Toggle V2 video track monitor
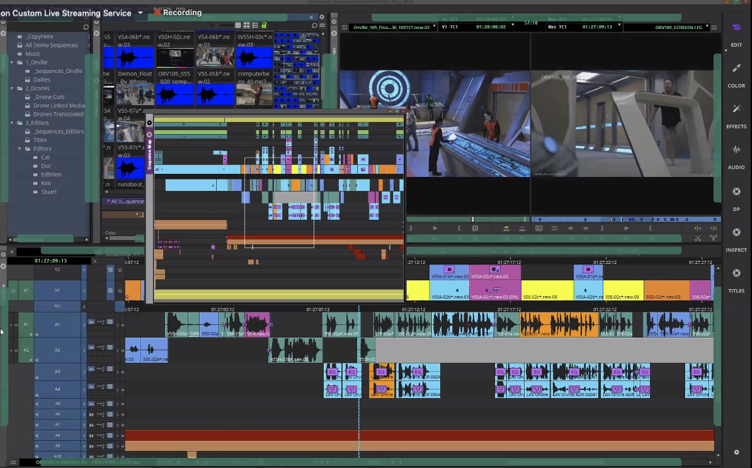The image size is (752, 468). [x=110, y=270]
